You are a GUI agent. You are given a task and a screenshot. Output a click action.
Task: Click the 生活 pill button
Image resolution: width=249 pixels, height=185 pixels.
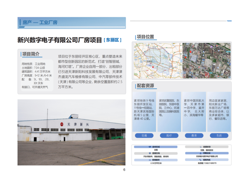click(x=219, y=135)
